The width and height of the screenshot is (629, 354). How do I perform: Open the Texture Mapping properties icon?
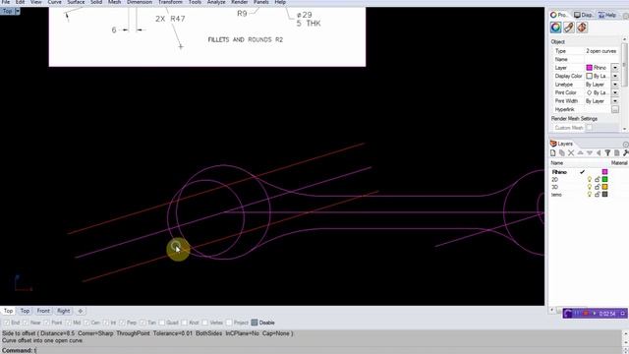pos(582,28)
